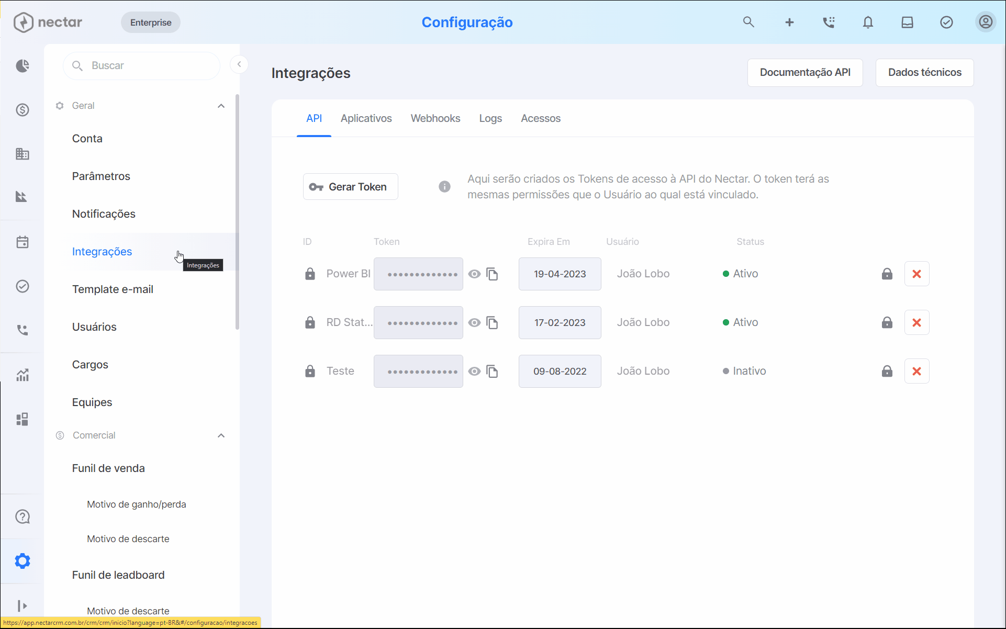Switch to the Logs tab
Image resolution: width=1006 pixels, height=629 pixels.
(490, 118)
